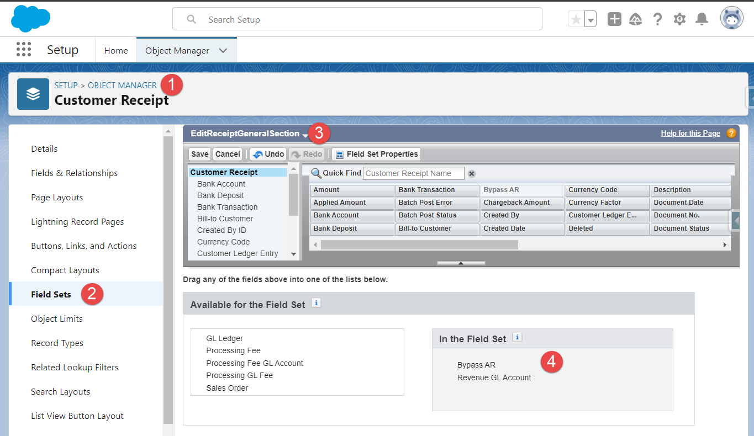The width and height of the screenshot is (754, 436).
Task: Click the Search Setup field
Action: pos(357,19)
